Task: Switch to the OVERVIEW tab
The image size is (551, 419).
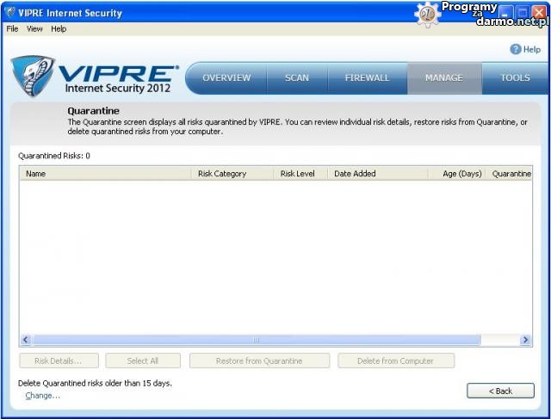Action: coord(226,77)
